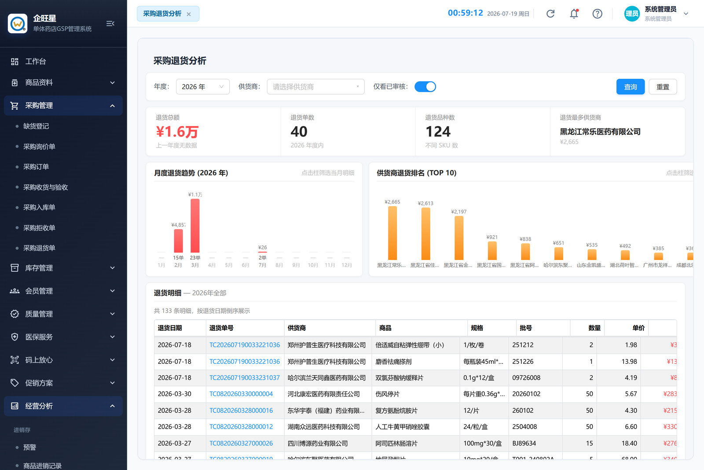Open notifications bell icon
Image resolution: width=704 pixels, height=470 pixels.
point(574,14)
